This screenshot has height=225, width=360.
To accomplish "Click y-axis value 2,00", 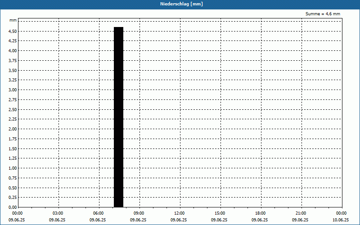I will 13,129.
